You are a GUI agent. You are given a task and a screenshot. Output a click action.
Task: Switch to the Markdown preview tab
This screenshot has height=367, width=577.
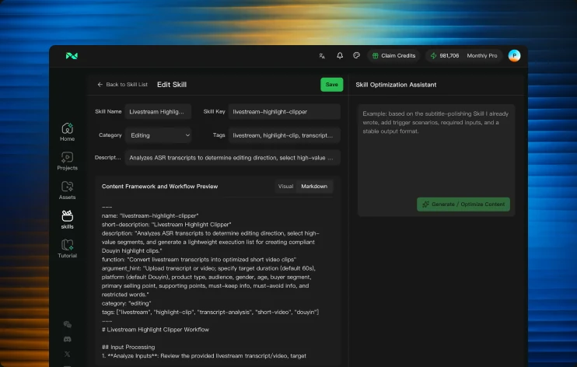coord(314,187)
